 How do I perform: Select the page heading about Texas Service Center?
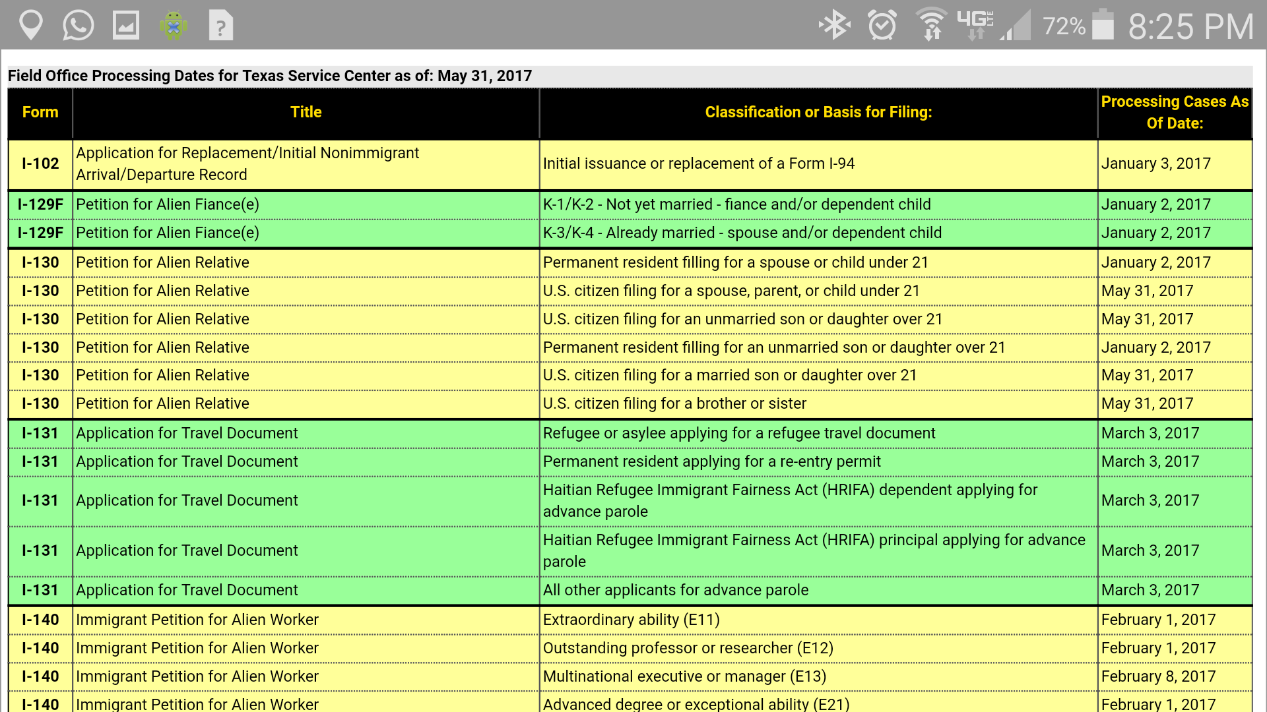(270, 76)
